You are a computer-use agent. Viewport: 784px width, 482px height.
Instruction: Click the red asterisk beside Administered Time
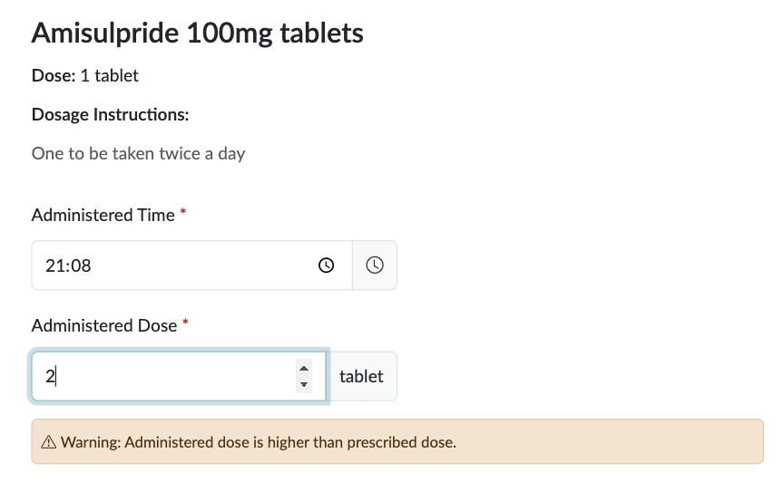(183, 212)
